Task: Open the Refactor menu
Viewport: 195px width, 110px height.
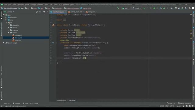Action: tap(40, 5)
